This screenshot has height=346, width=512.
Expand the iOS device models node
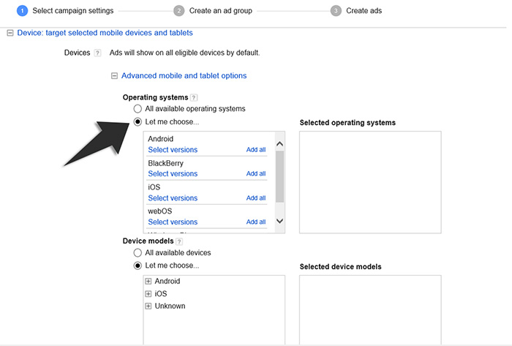point(148,294)
